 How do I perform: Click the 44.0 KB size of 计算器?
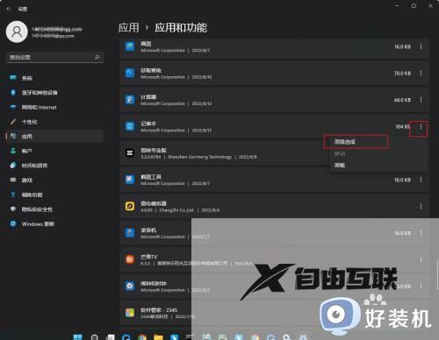pyautogui.click(x=402, y=100)
